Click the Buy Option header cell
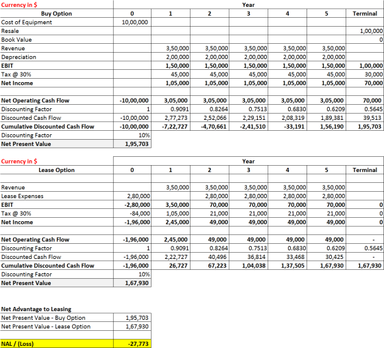 pos(56,14)
